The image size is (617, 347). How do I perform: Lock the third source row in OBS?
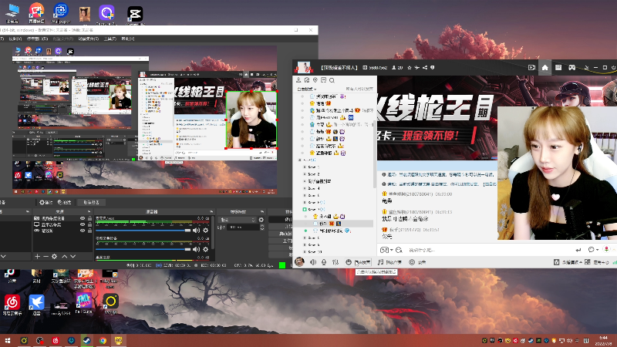(89, 231)
